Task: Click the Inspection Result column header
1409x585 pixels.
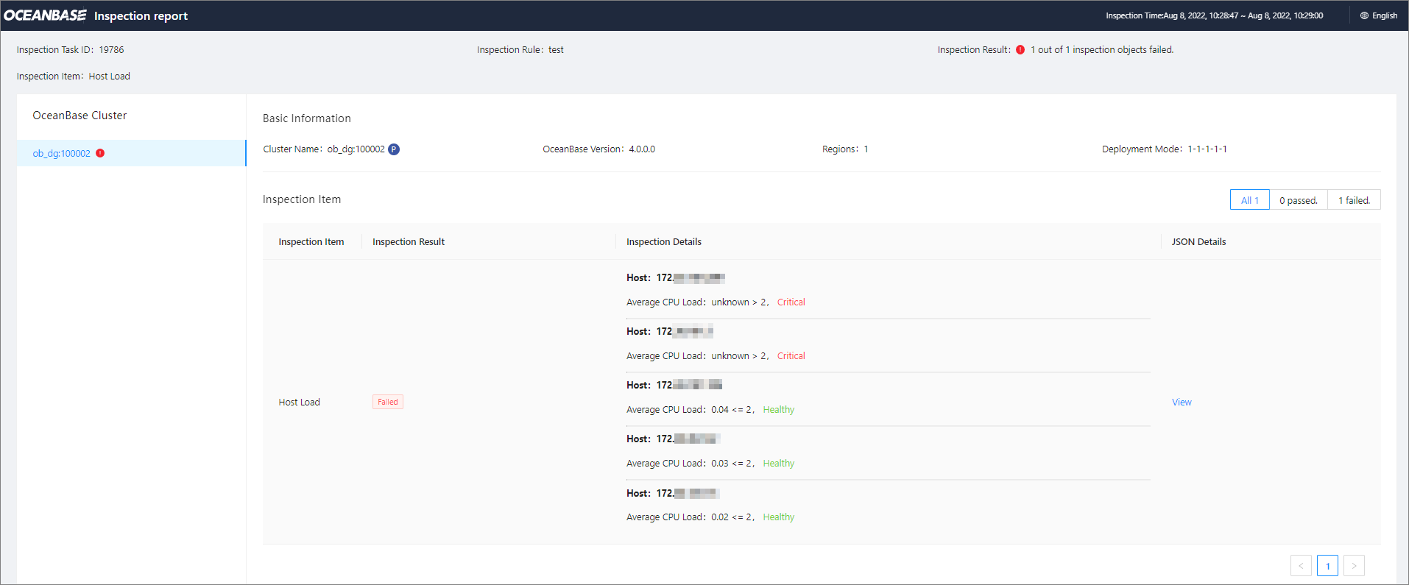Action: coord(409,242)
